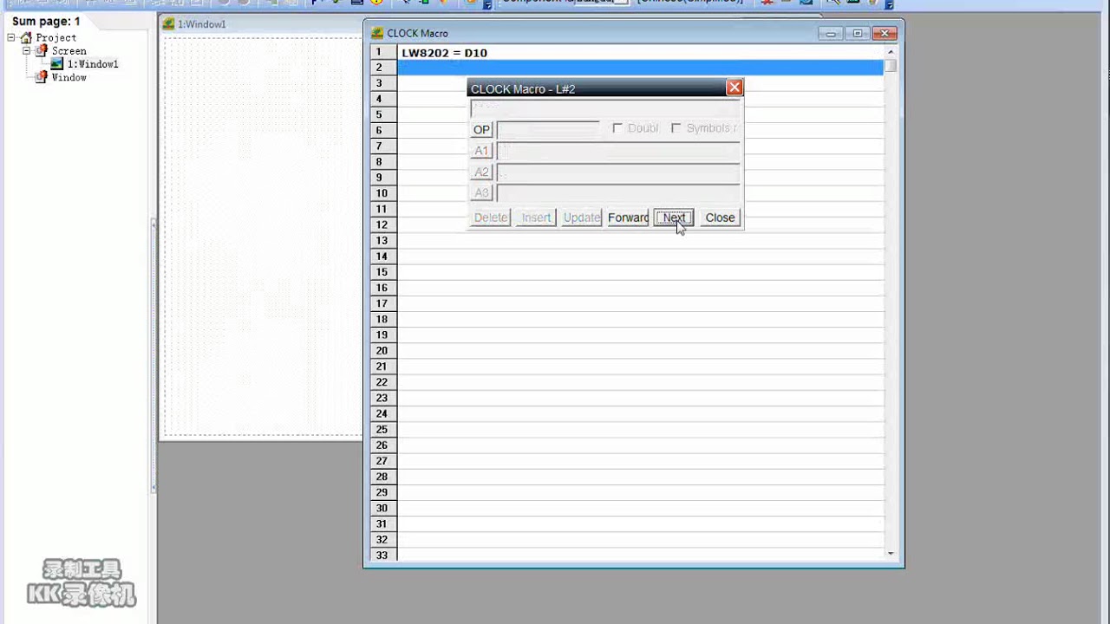Select macro line 'LW8202 = D10'
Image resolution: width=1110 pixels, height=624 pixels.
point(444,53)
